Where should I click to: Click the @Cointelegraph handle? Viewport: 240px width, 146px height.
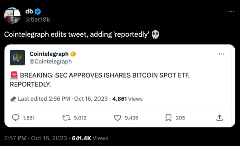click(51, 61)
